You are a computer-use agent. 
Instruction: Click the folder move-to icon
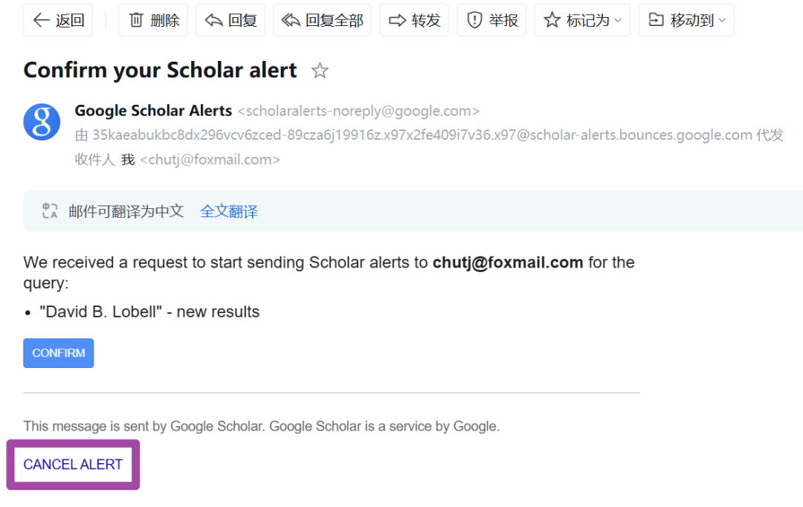coord(656,20)
